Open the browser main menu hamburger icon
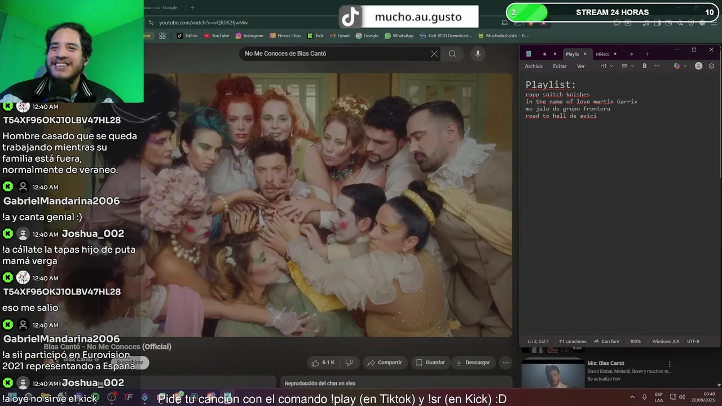Viewport: 722px width, 406px height. coord(714,23)
